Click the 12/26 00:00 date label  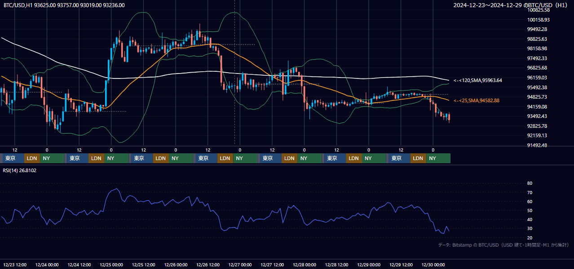(x=176, y=265)
